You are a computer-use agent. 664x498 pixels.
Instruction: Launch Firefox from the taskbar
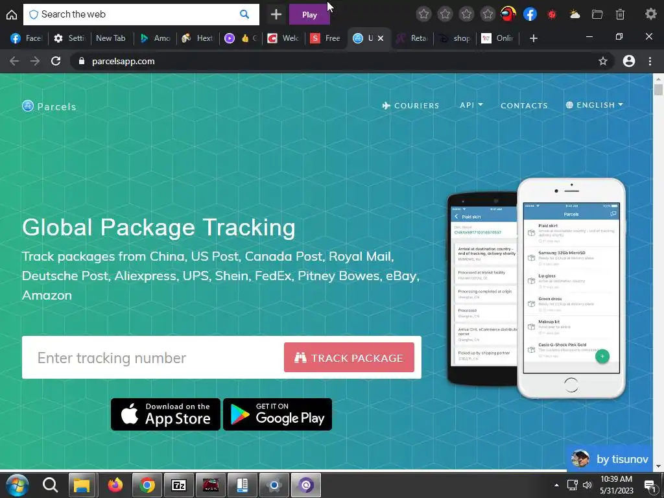[115, 485]
